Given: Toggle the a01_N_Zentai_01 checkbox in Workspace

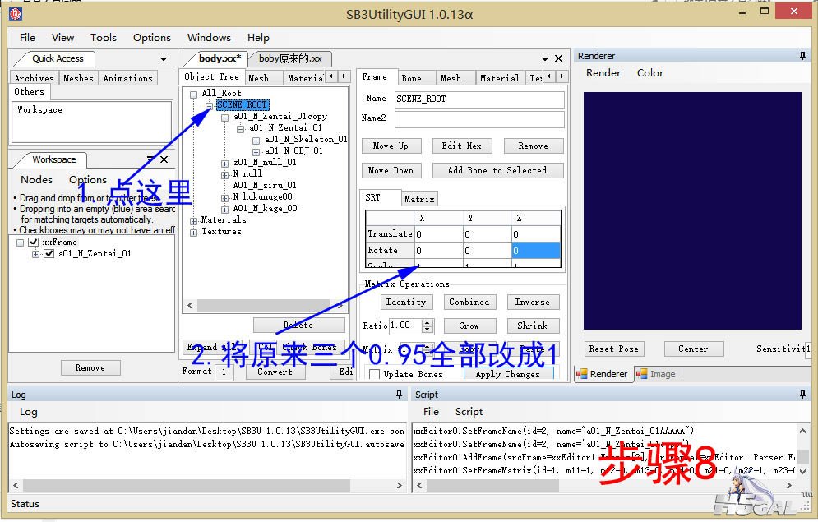Looking at the screenshot, I should click(x=49, y=253).
